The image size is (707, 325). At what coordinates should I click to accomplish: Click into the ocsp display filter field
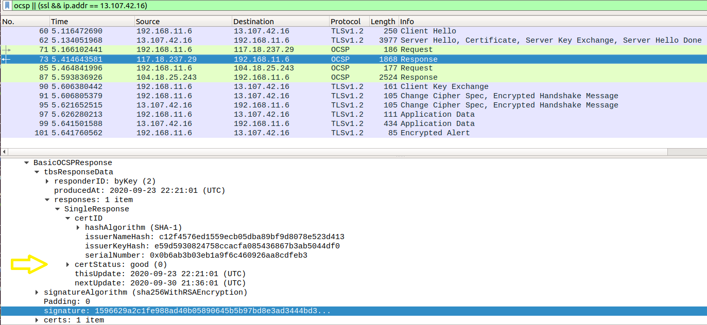pyautogui.click(x=359, y=5)
